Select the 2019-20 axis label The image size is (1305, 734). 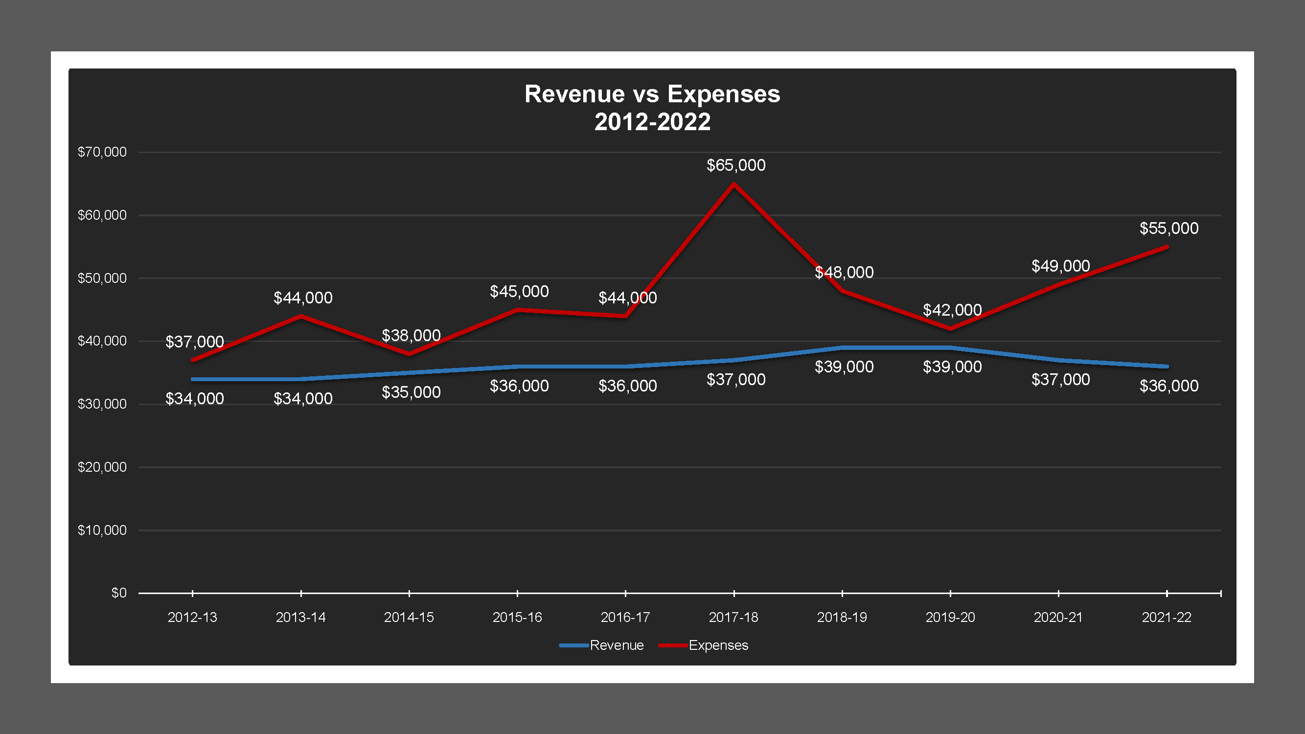coord(950,617)
